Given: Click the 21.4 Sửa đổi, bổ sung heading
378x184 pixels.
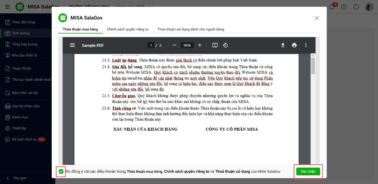Looking at the screenshot, I should tap(127, 67).
